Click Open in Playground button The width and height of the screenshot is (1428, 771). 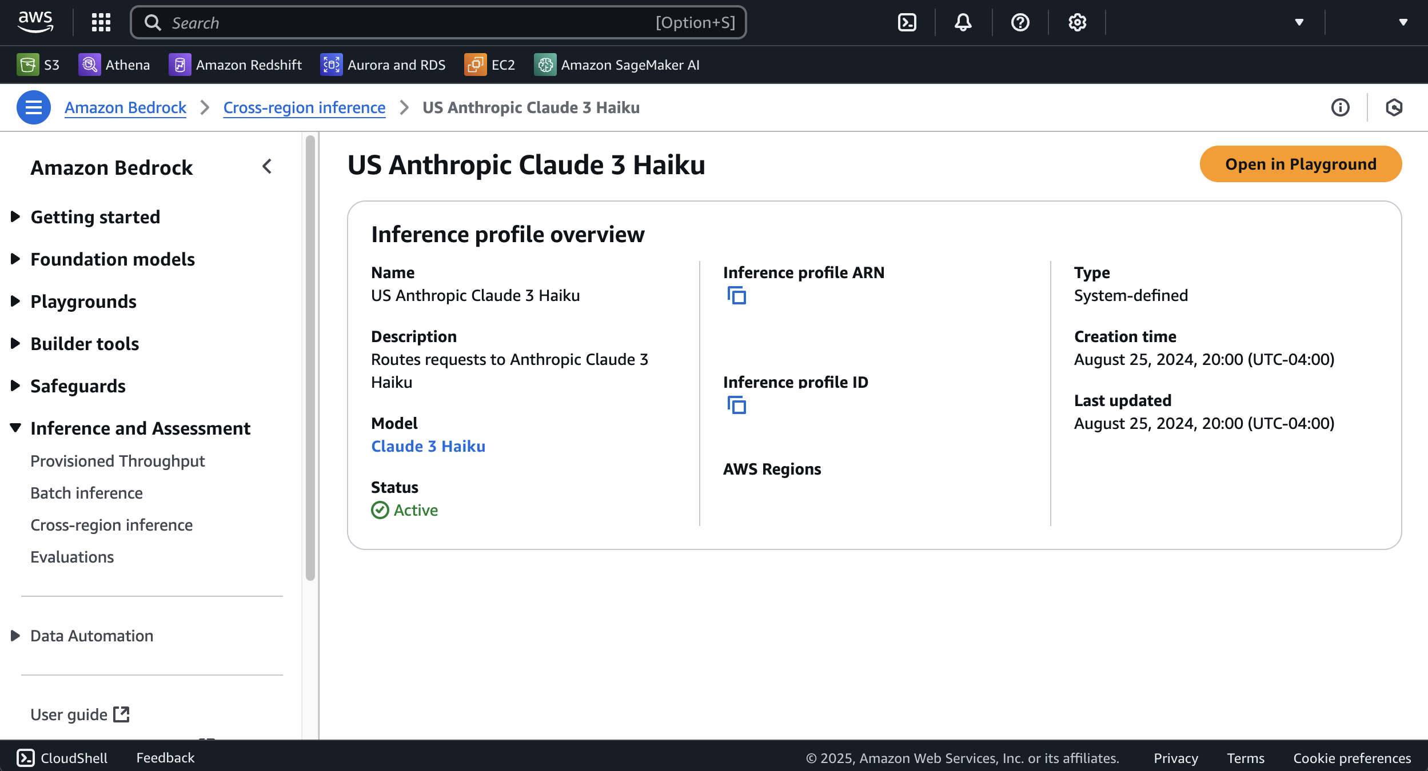1301,164
